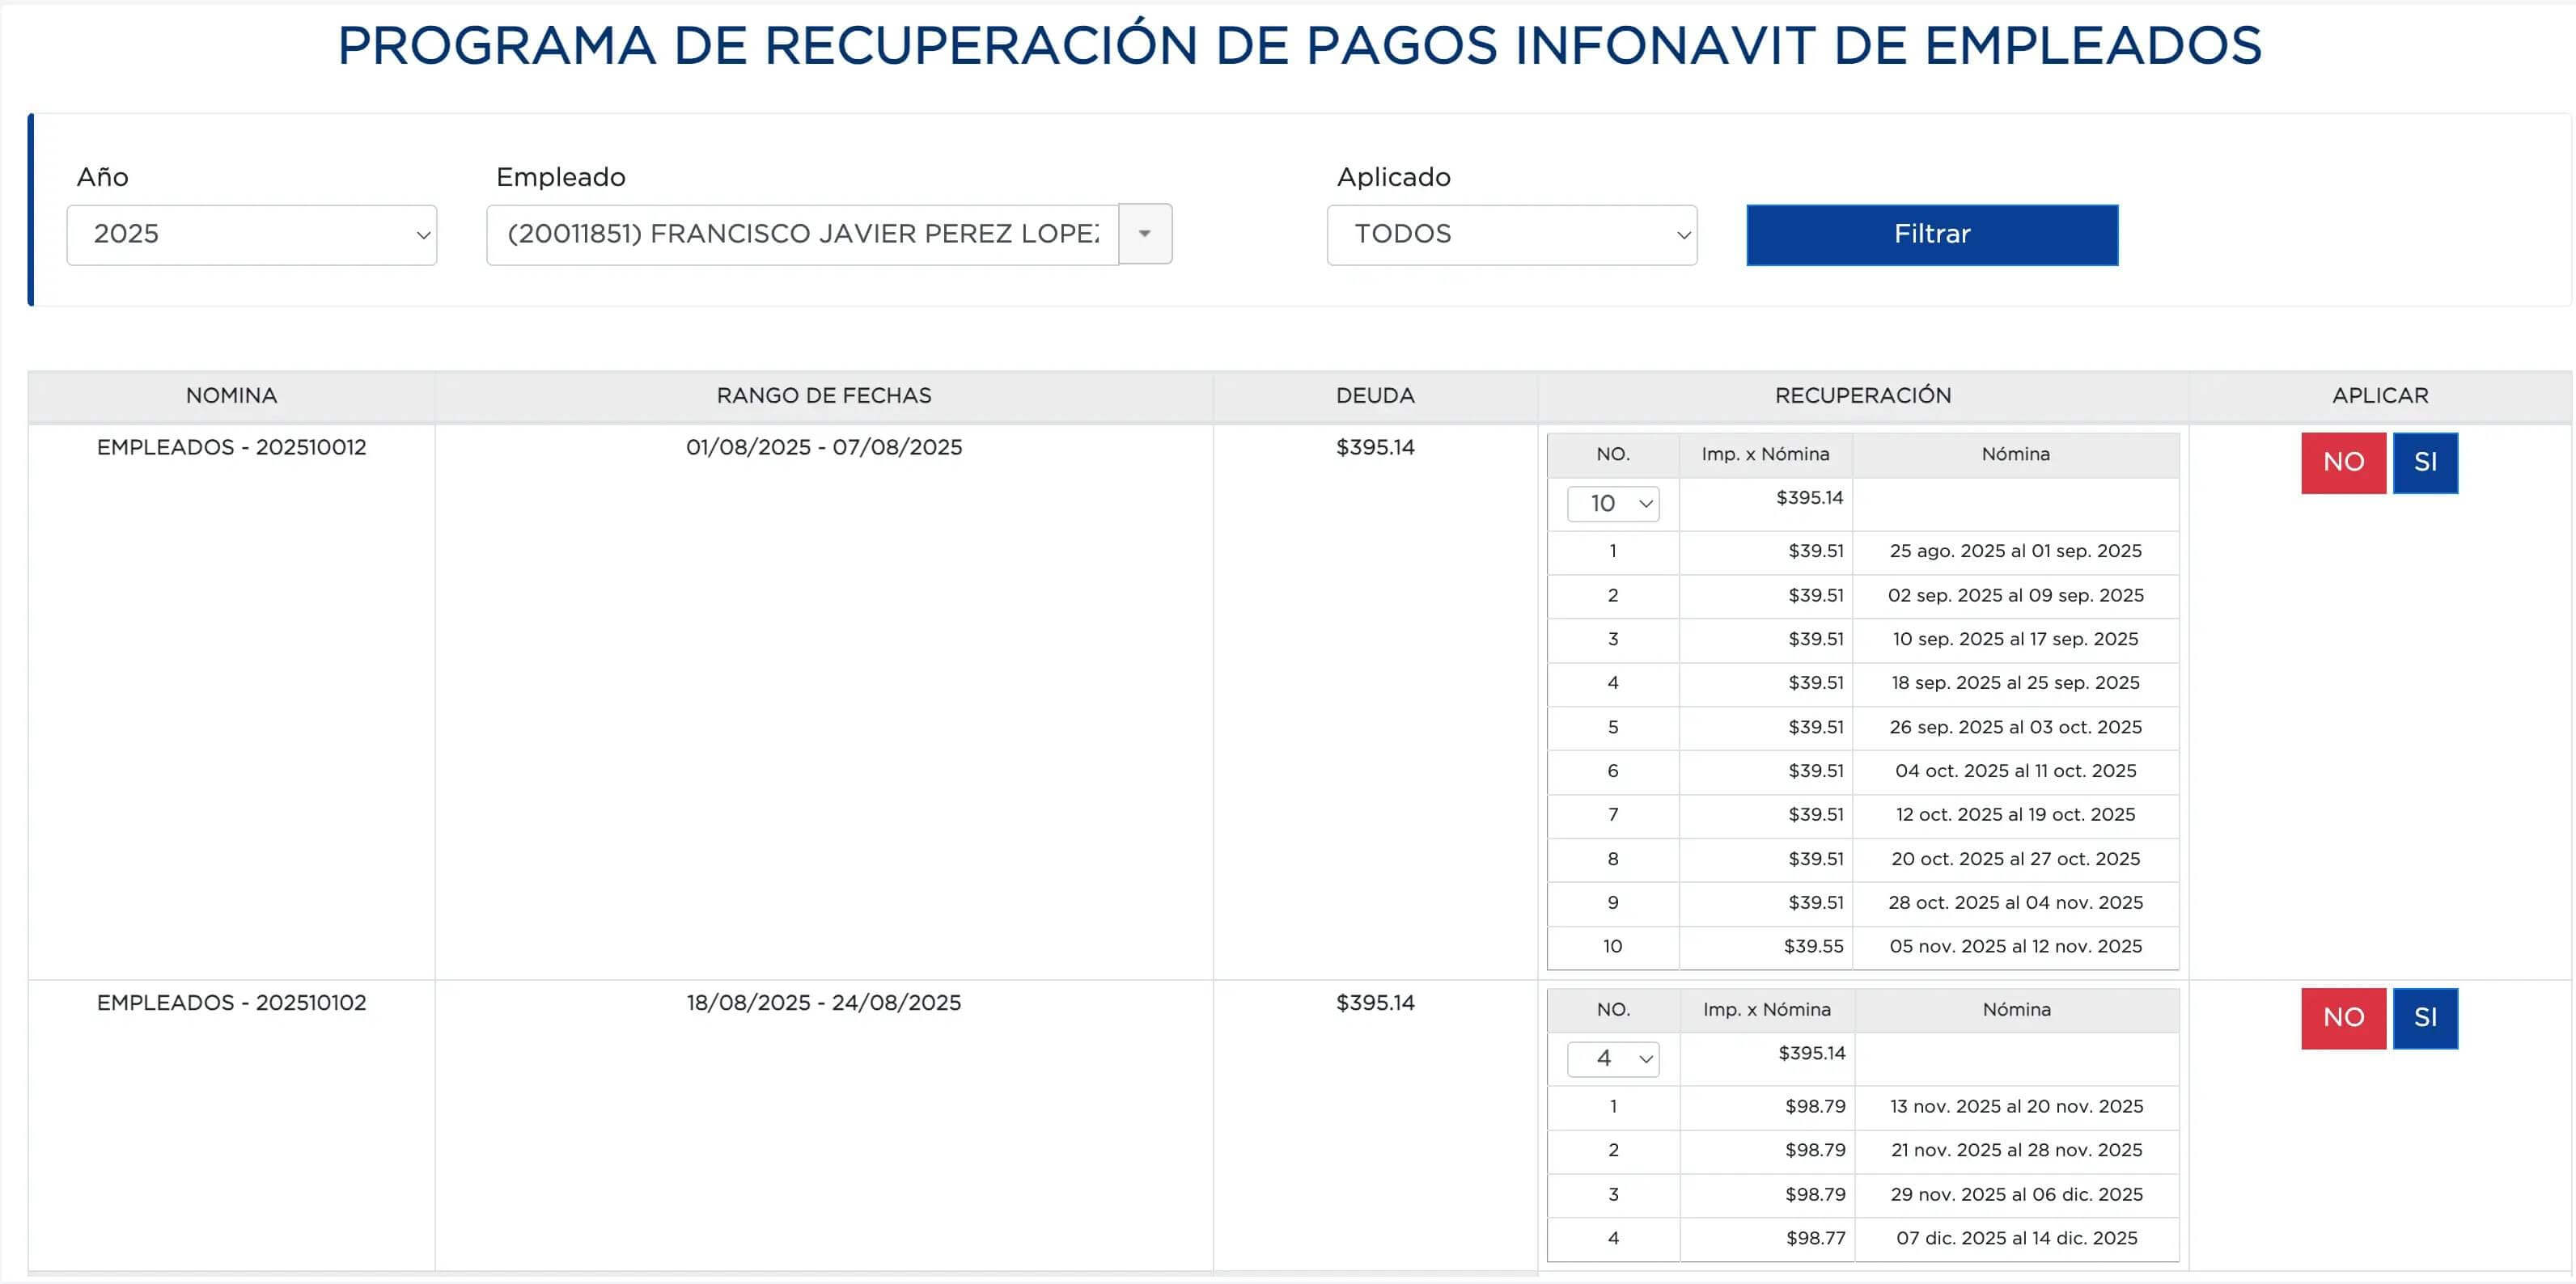This screenshot has width=2576, height=1284.
Task: Click the Empleado name input field
Action: click(x=802, y=234)
